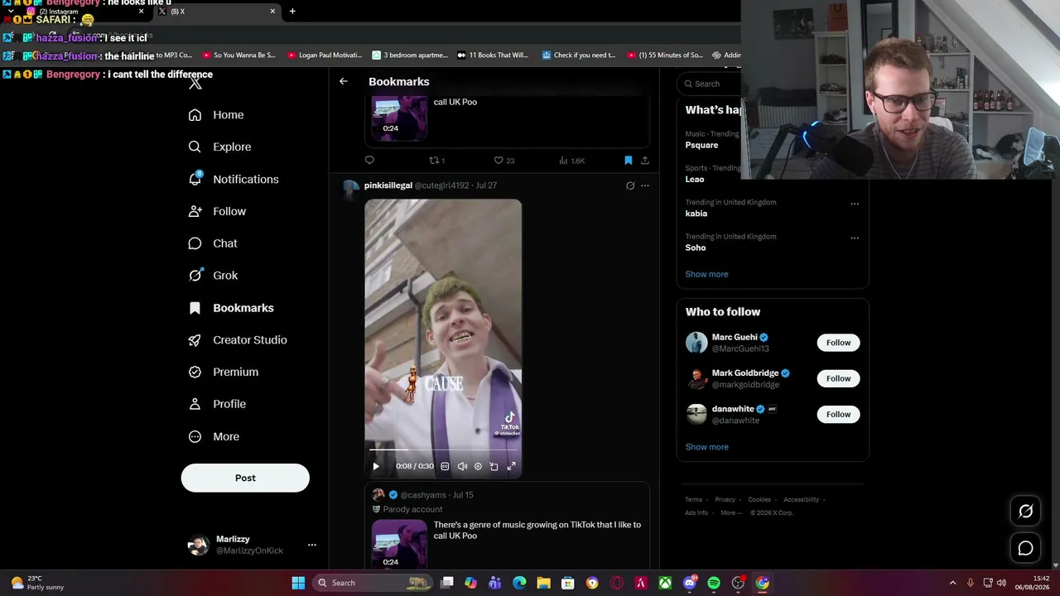Open the Privacy footer link

pyautogui.click(x=725, y=500)
